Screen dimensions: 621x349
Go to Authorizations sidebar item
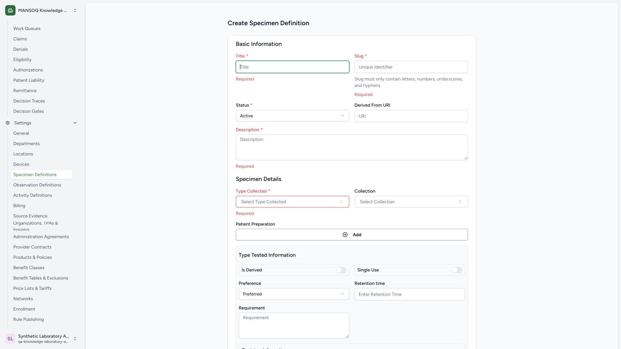[x=28, y=70]
